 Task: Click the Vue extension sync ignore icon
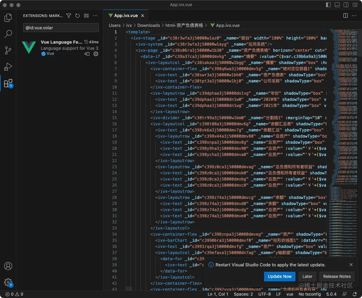pyautogui.click(x=87, y=54)
